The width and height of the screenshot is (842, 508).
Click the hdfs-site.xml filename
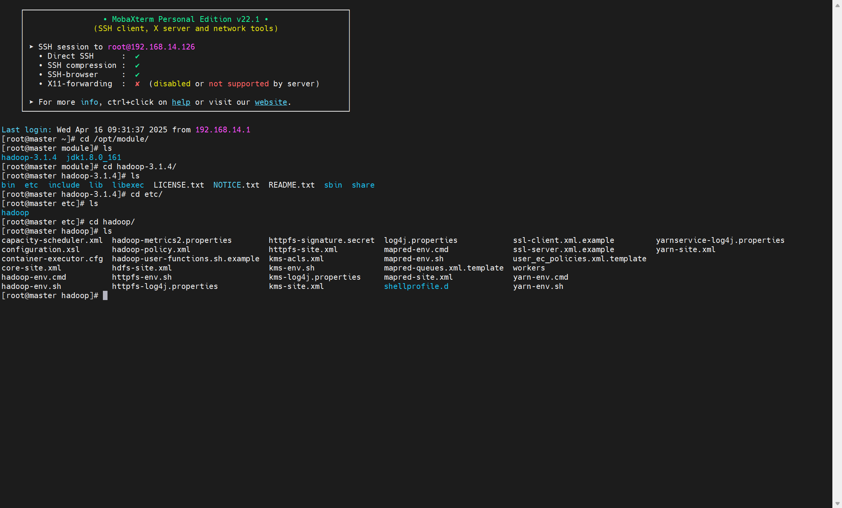[x=142, y=268]
